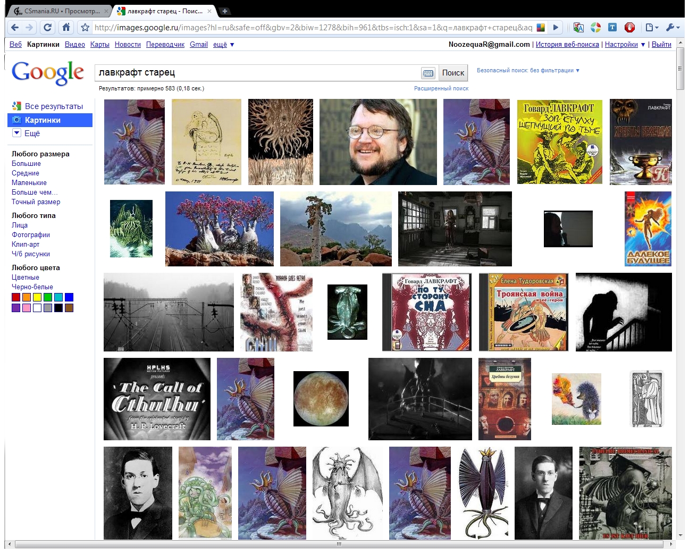Bookmark this page with the star icon

85,28
